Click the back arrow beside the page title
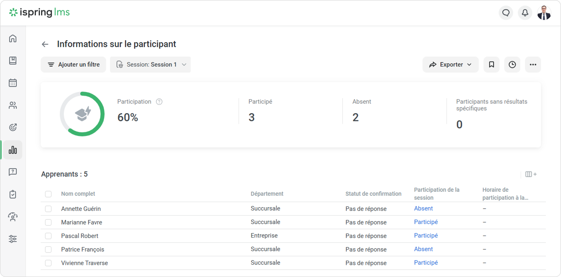 pos(45,44)
